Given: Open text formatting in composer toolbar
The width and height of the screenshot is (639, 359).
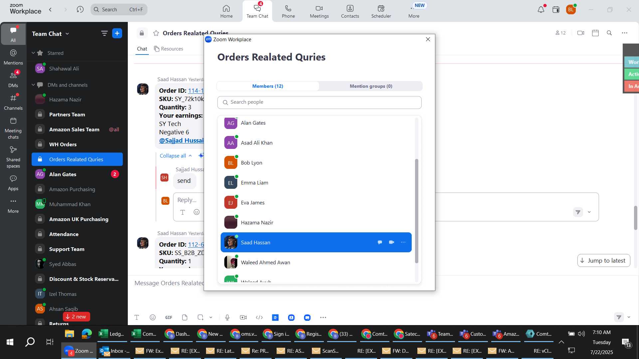Looking at the screenshot, I should point(137,317).
